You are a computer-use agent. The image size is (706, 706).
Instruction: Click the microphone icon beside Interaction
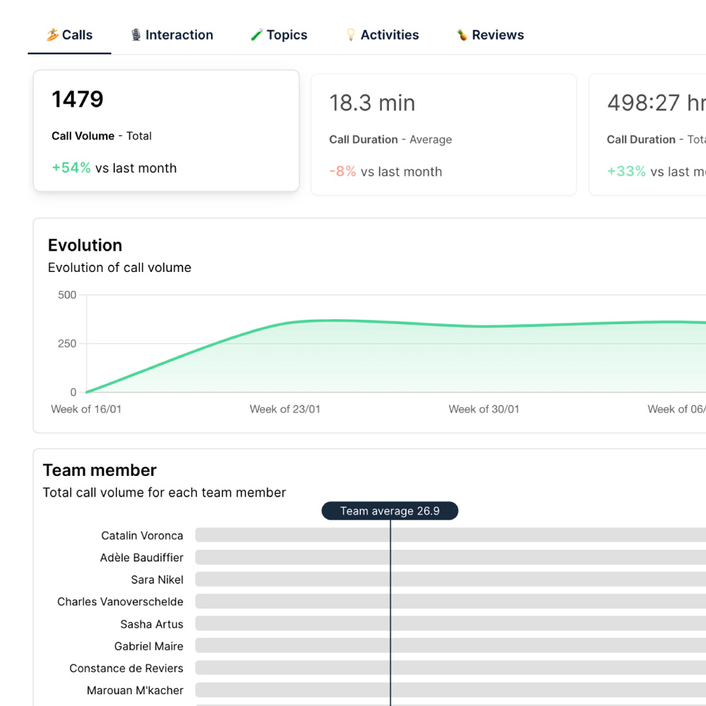136,35
